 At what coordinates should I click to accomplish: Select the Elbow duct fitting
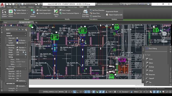pyautogui.click(x=149, y=63)
